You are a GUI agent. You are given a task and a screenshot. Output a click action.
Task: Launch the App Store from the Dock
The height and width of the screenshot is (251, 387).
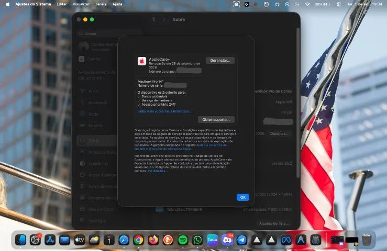pyautogui.click(x=50, y=240)
